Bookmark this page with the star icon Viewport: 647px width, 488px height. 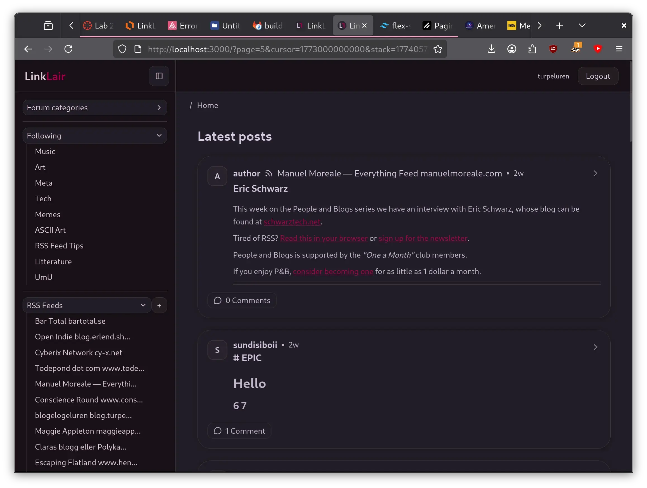point(437,49)
